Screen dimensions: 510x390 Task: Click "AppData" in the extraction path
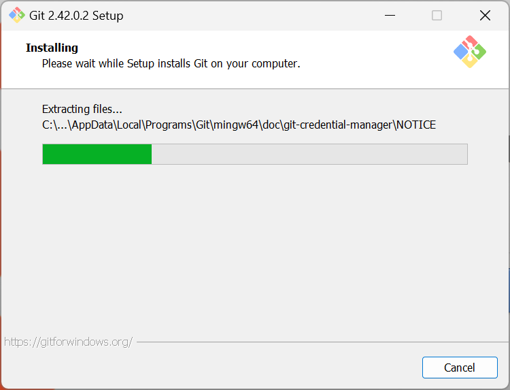[x=92, y=125]
